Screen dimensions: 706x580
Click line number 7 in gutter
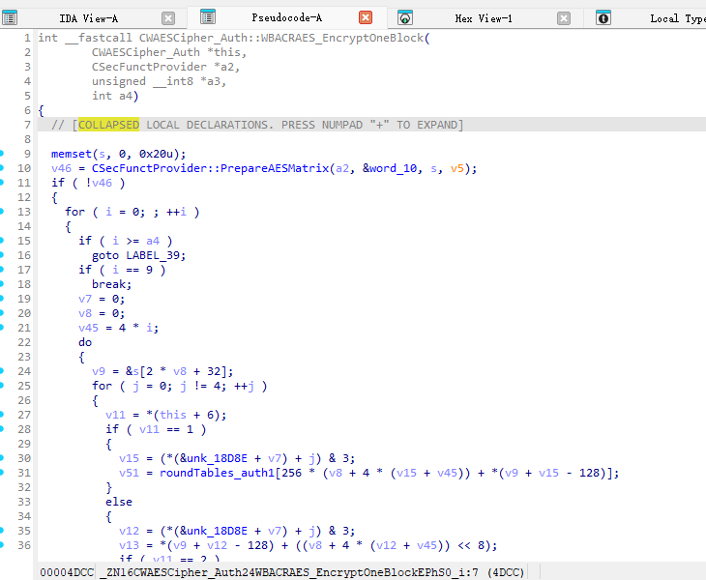pyautogui.click(x=27, y=125)
